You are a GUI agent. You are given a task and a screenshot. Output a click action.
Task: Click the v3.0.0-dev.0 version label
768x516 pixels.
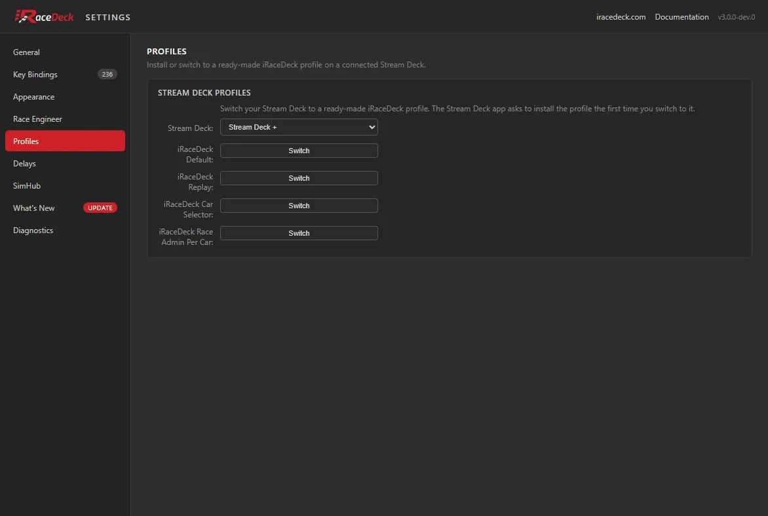(x=736, y=17)
